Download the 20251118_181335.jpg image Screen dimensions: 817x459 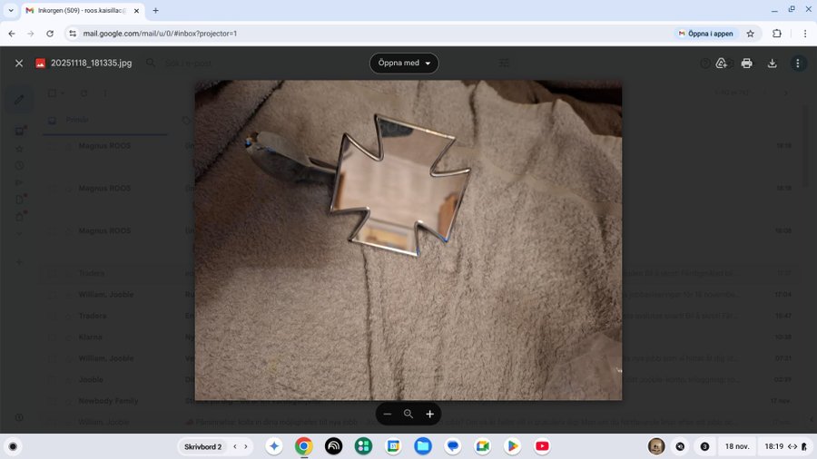[773, 63]
